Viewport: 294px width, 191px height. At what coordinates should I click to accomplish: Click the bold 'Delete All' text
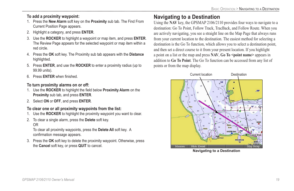[x=106, y=130]
